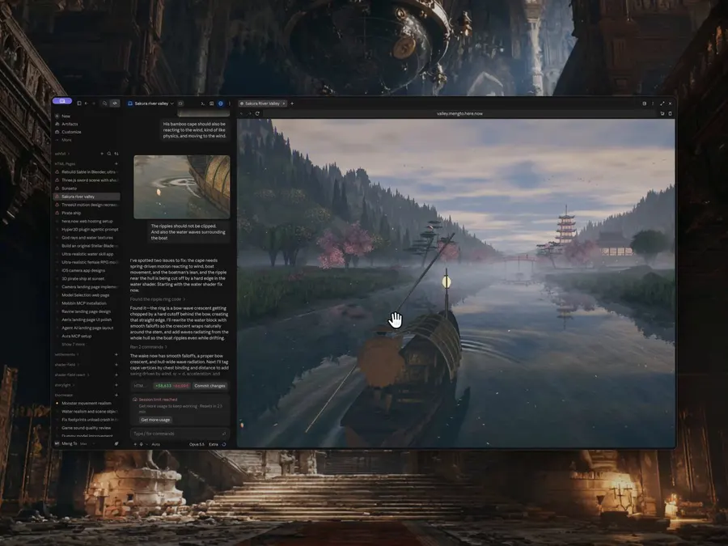Open the Three.js sword scene session

tap(87, 180)
